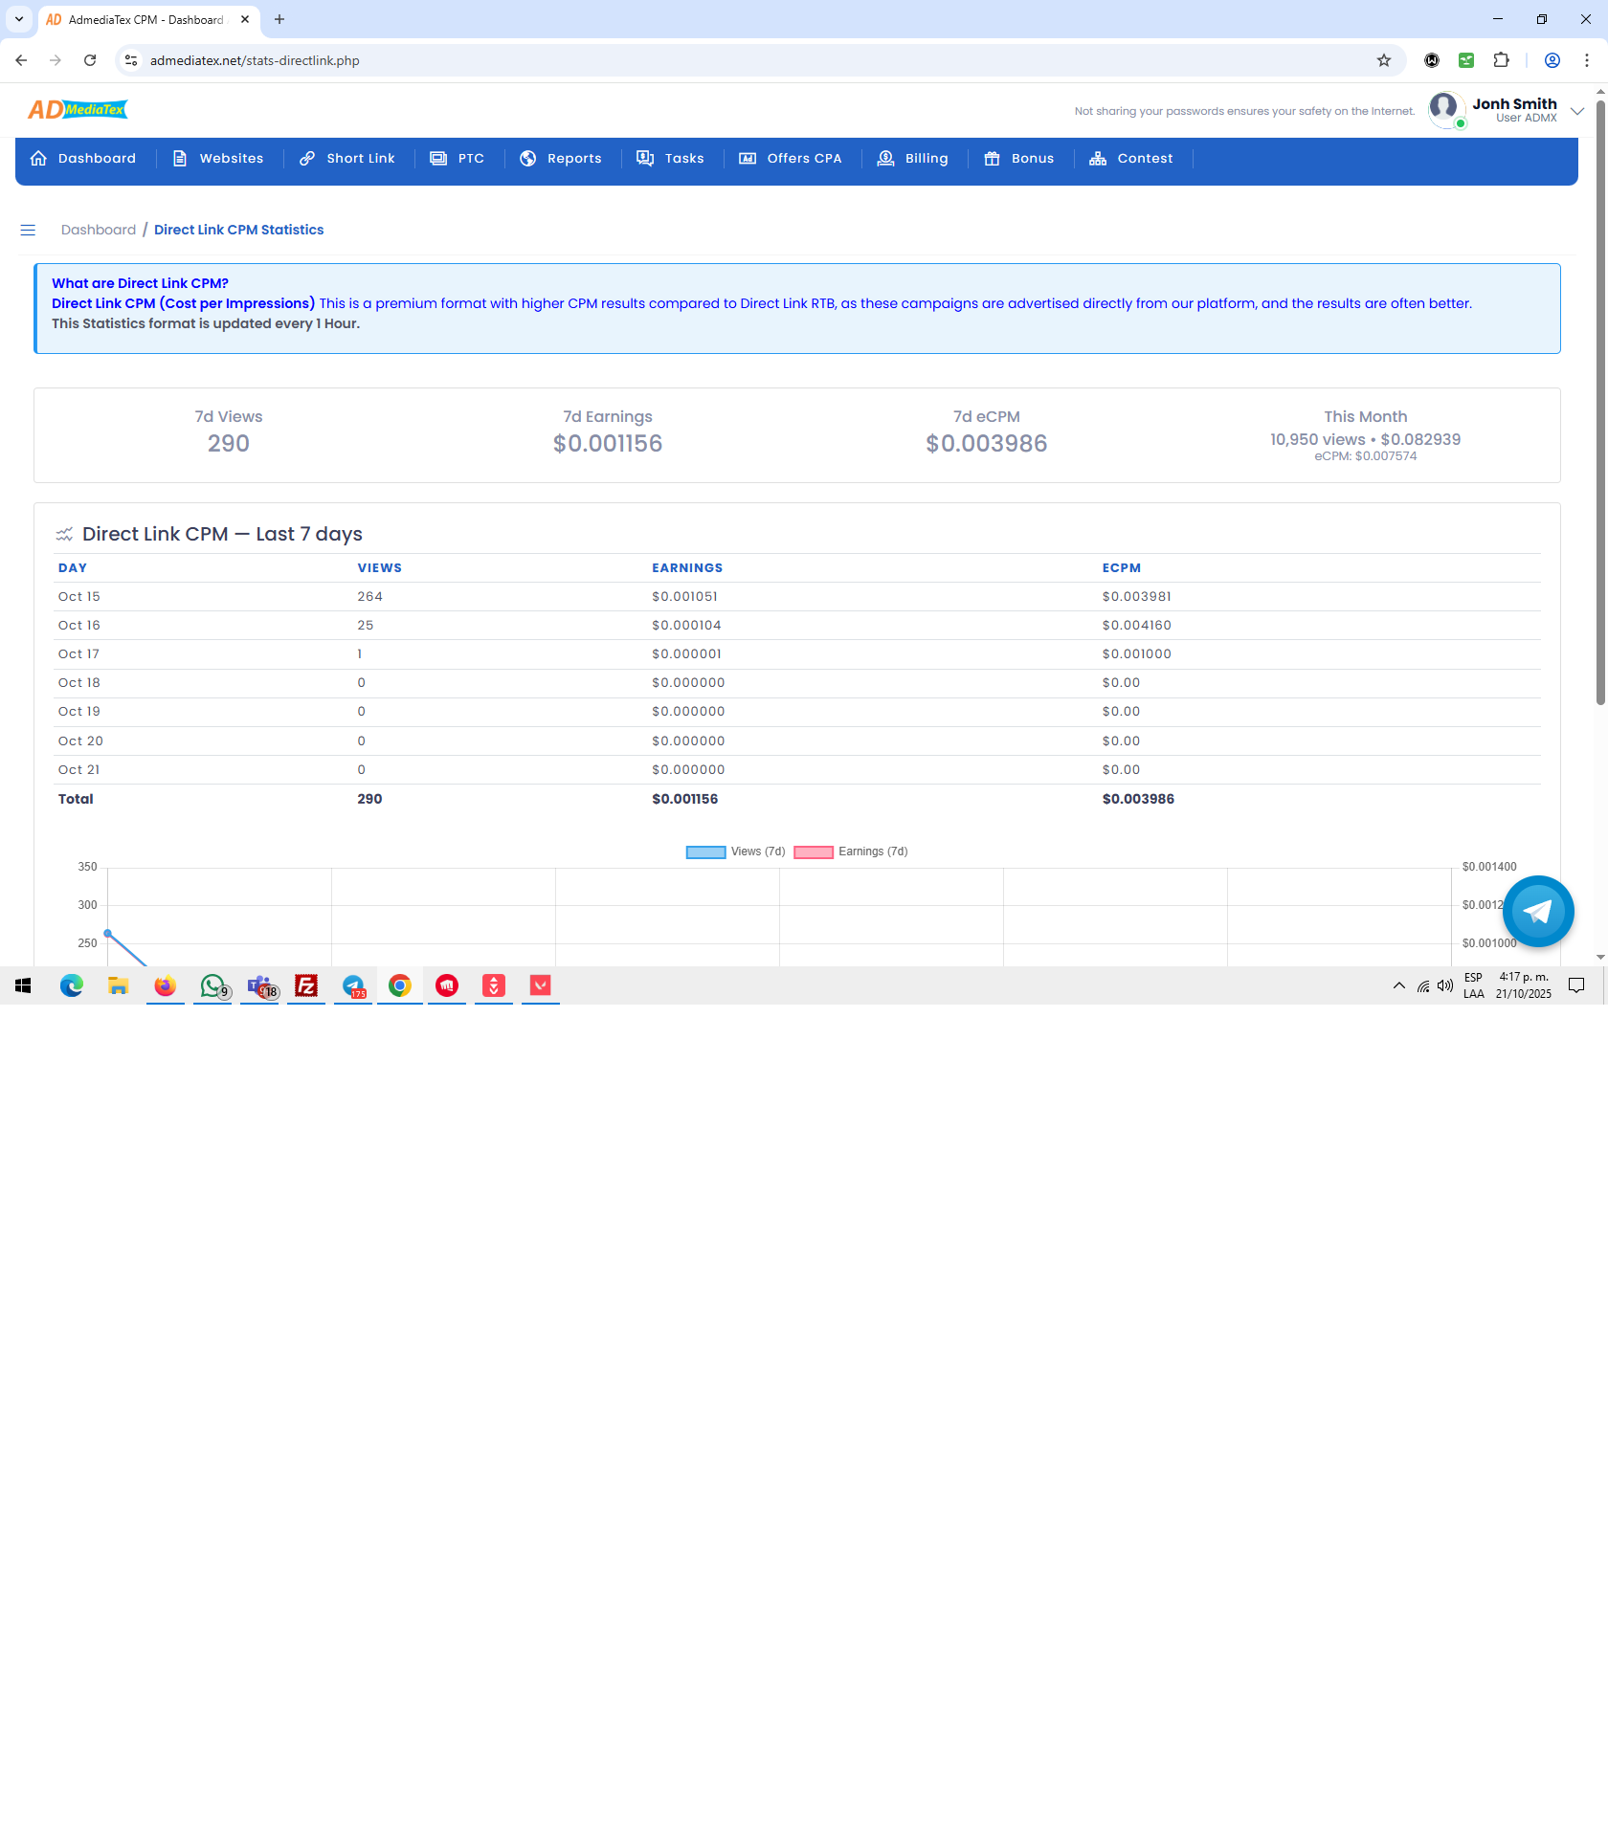Image resolution: width=1608 pixels, height=1836 pixels.
Task: Open the Dashboard menu item
Action: point(83,159)
